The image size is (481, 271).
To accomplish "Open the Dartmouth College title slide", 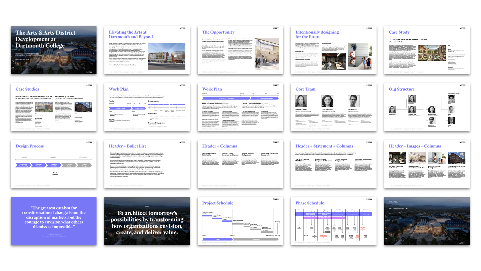I will click(x=54, y=50).
